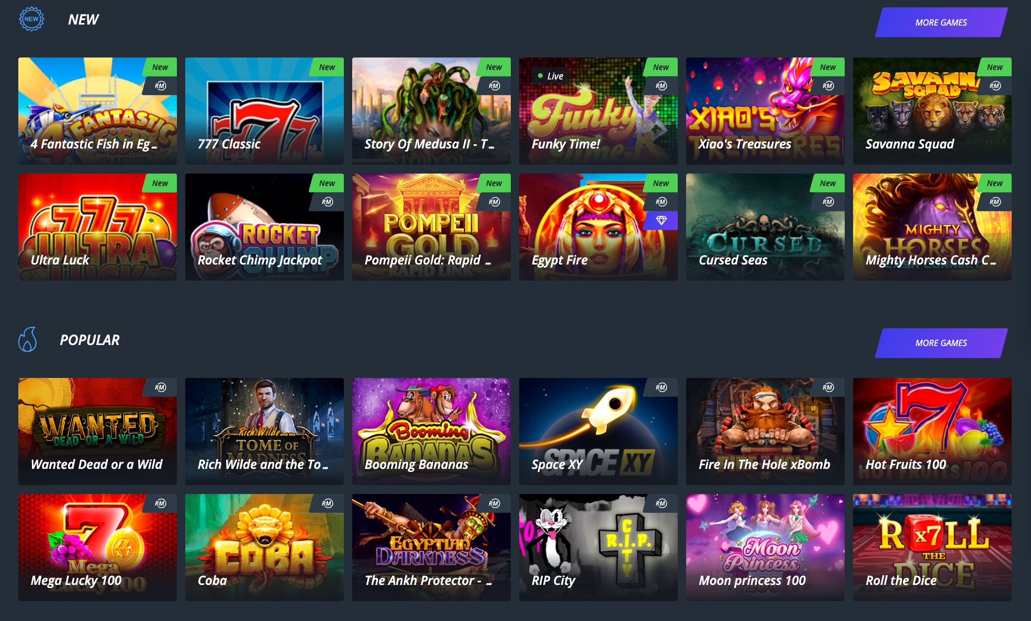Click the New badge on 777 Classic
Image resolution: width=1031 pixels, height=621 pixels.
[327, 67]
